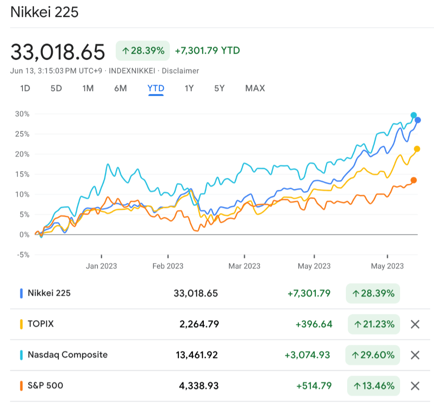Switch to the 1M range tab
The image size is (434, 408).
(x=88, y=88)
